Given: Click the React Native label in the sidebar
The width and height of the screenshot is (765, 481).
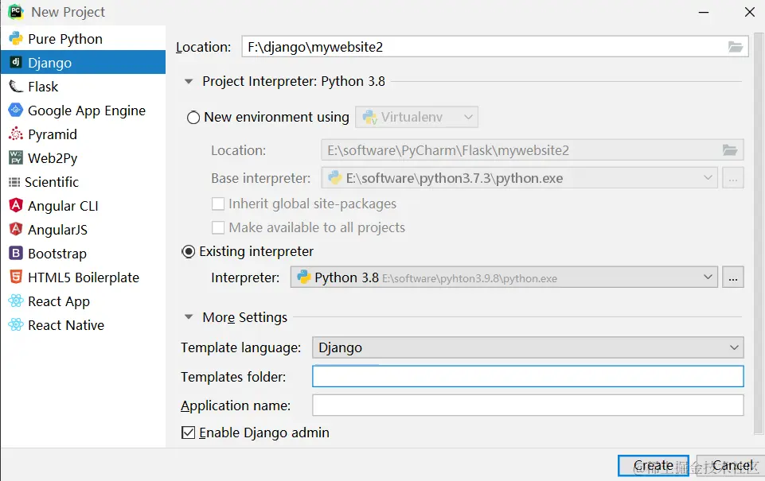Looking at the screenshot, I should (66, 325).
